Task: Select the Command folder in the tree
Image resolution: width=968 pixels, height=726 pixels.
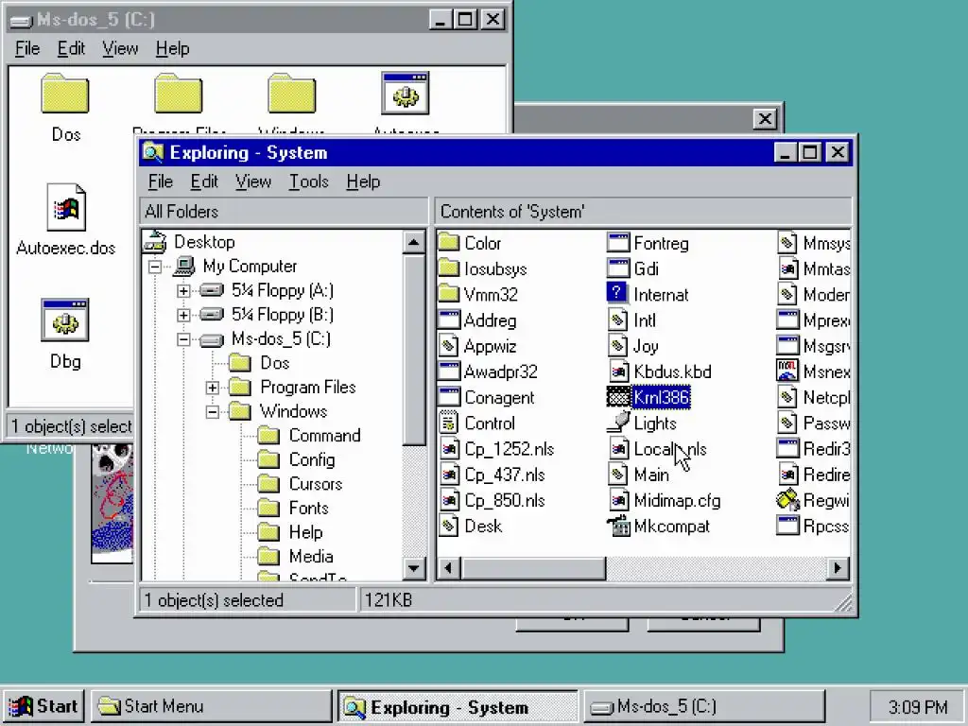Action: point(325,436)
